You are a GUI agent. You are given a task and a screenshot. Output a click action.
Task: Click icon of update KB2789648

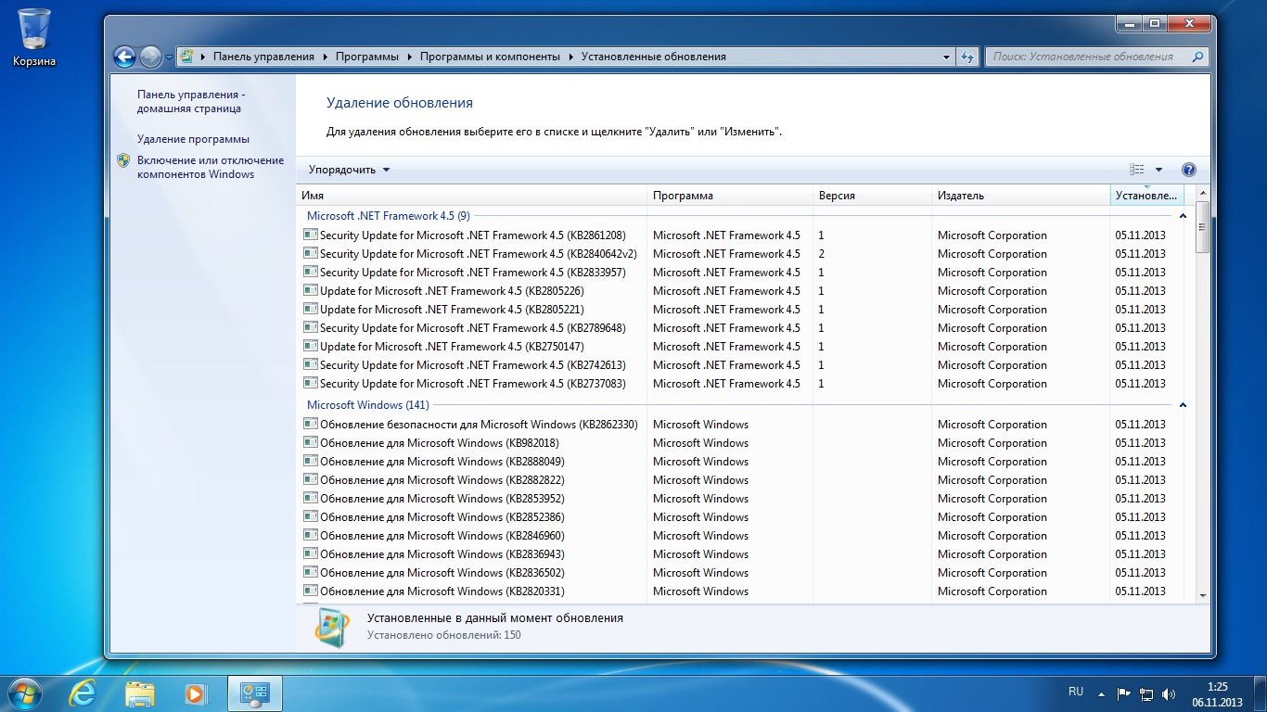(x=311, y=327)
